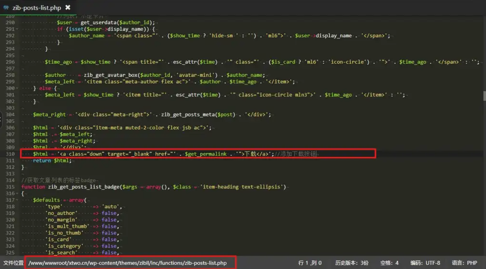
Task: Click the file path in the status bar
Action: pyautogui.click(x=127, y=263)
